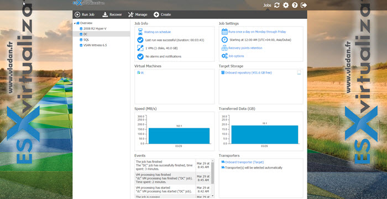Click the hourglass icon beside Waiting on schedule
Screen dimensions: 387x199
[x=140, y=32]
